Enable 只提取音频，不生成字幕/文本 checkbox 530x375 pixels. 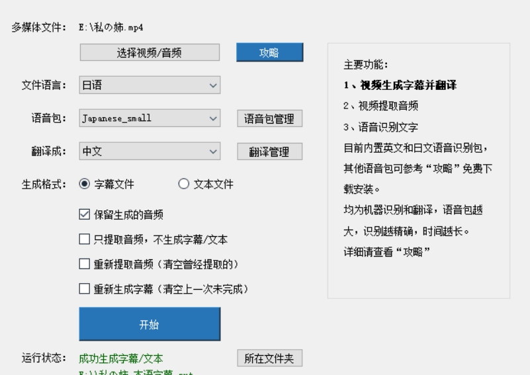point(85,239)
